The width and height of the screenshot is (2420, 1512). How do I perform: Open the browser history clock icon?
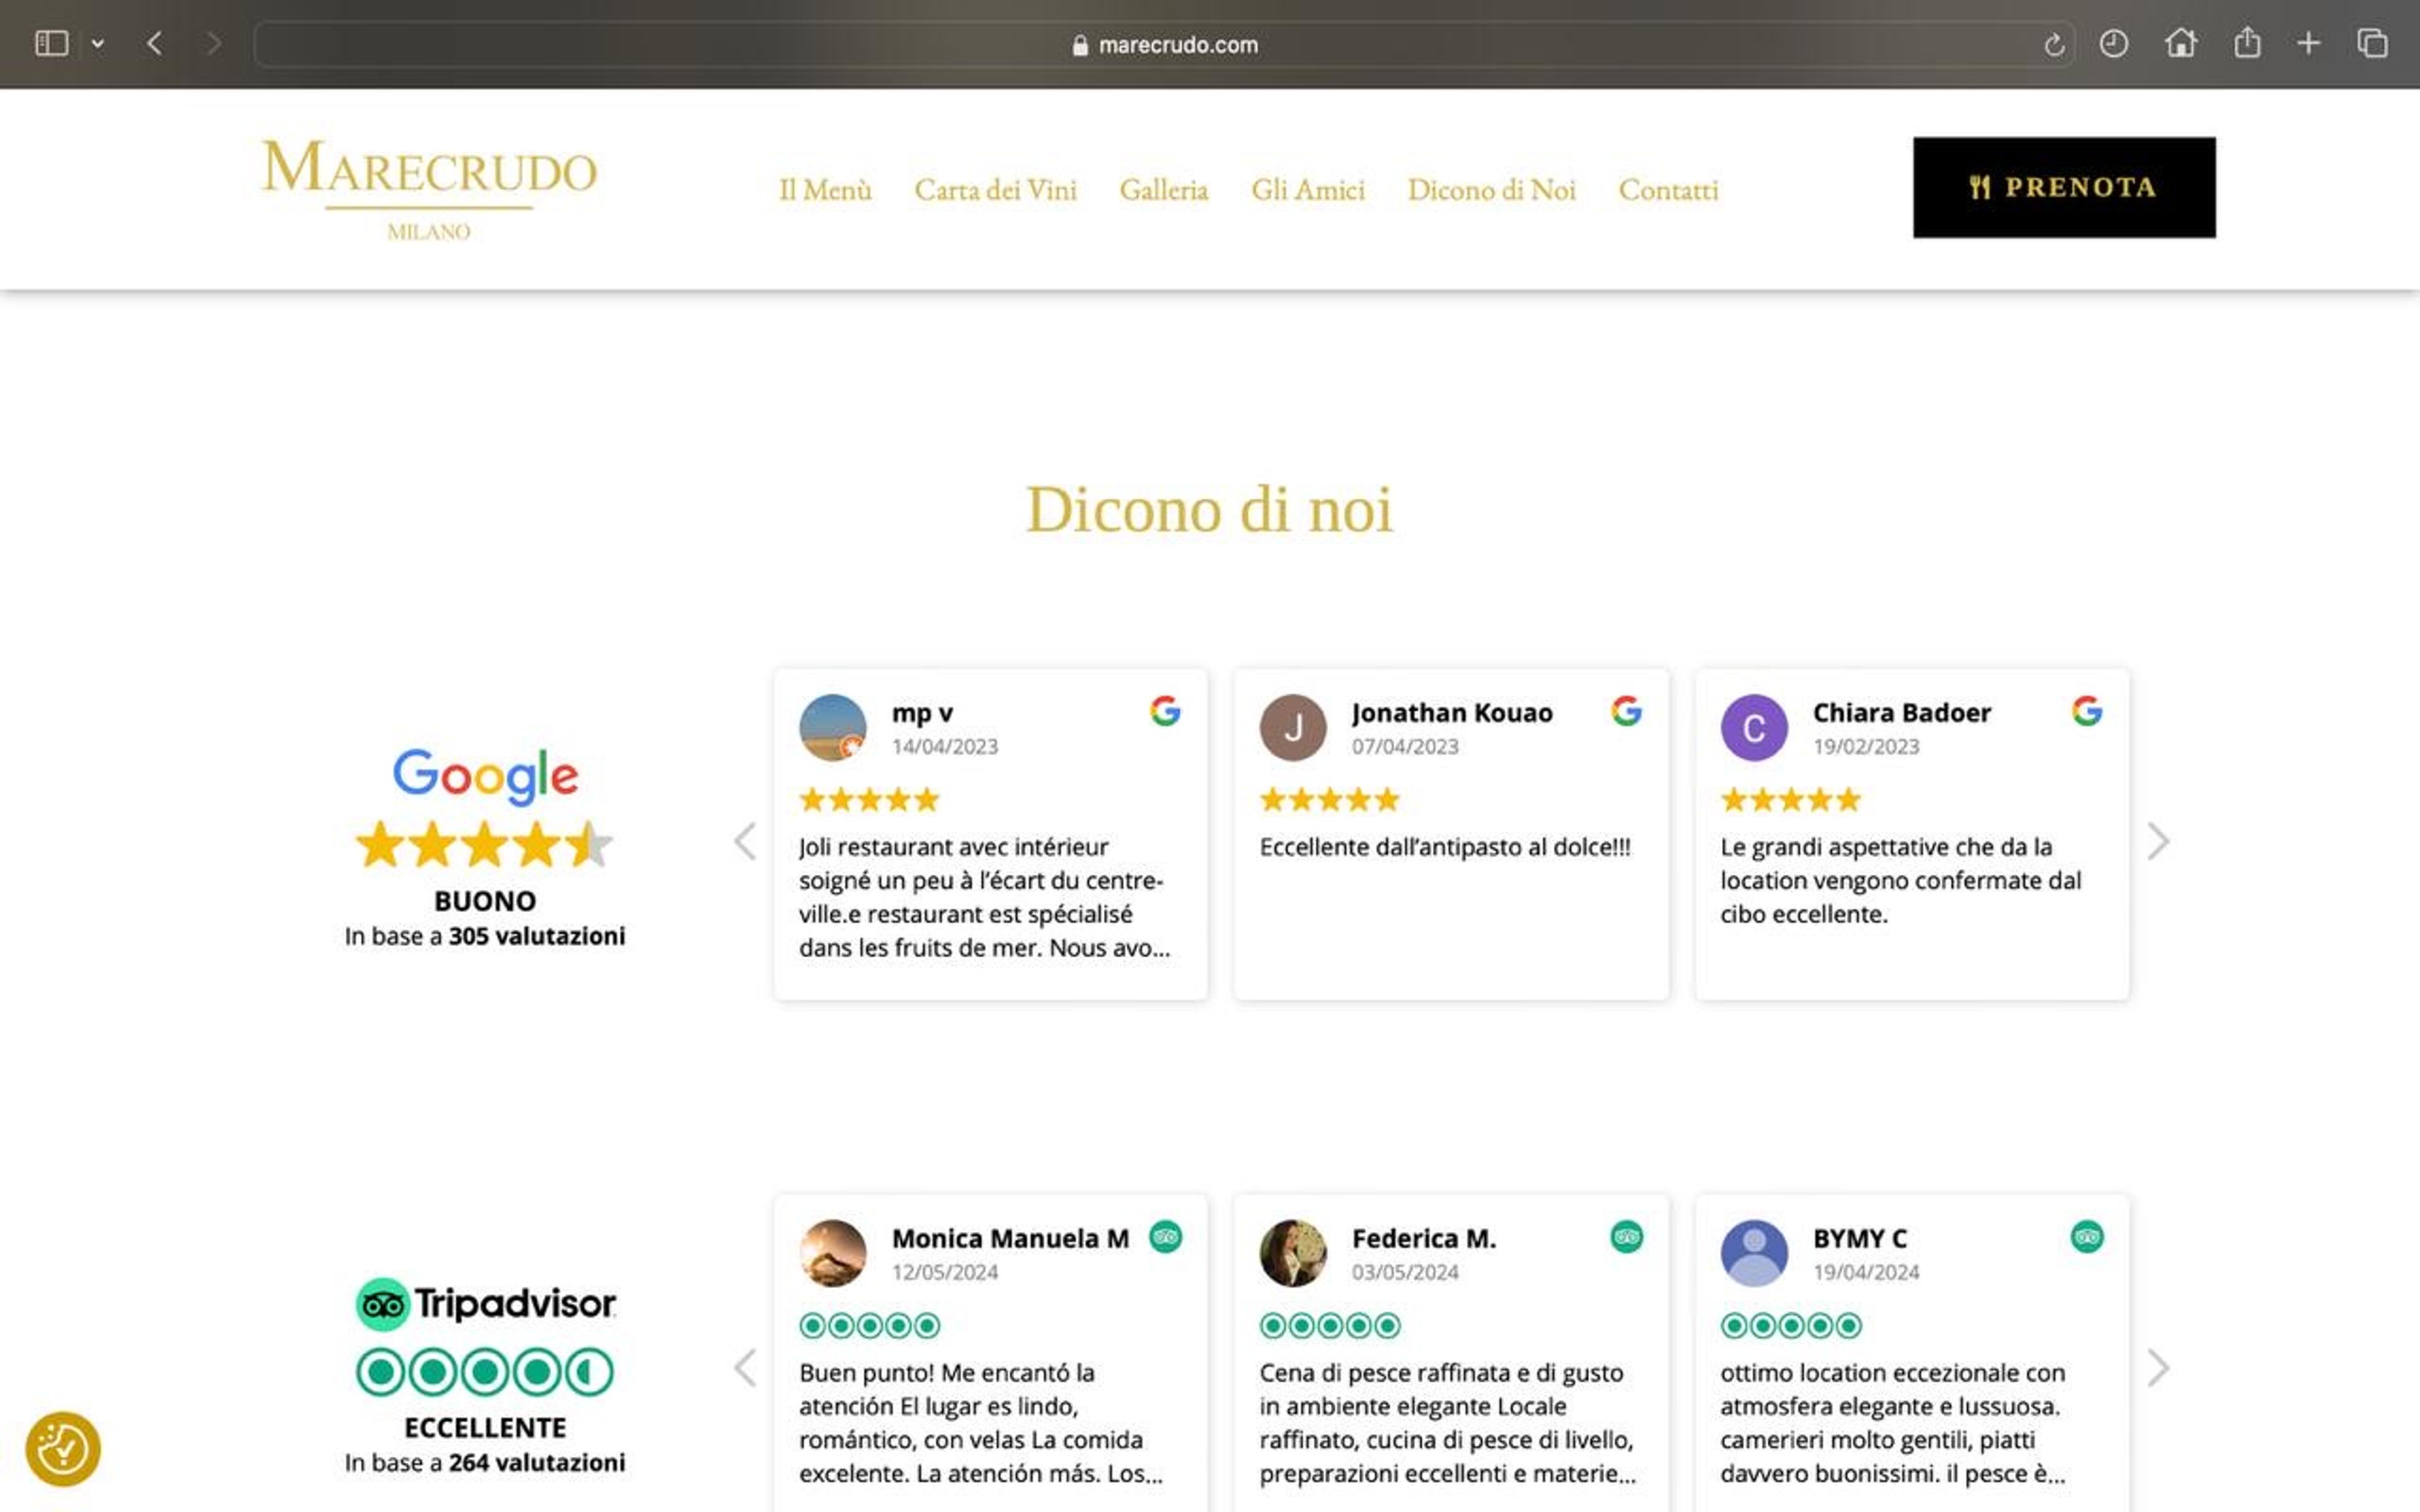click(x=2113, y=43)
